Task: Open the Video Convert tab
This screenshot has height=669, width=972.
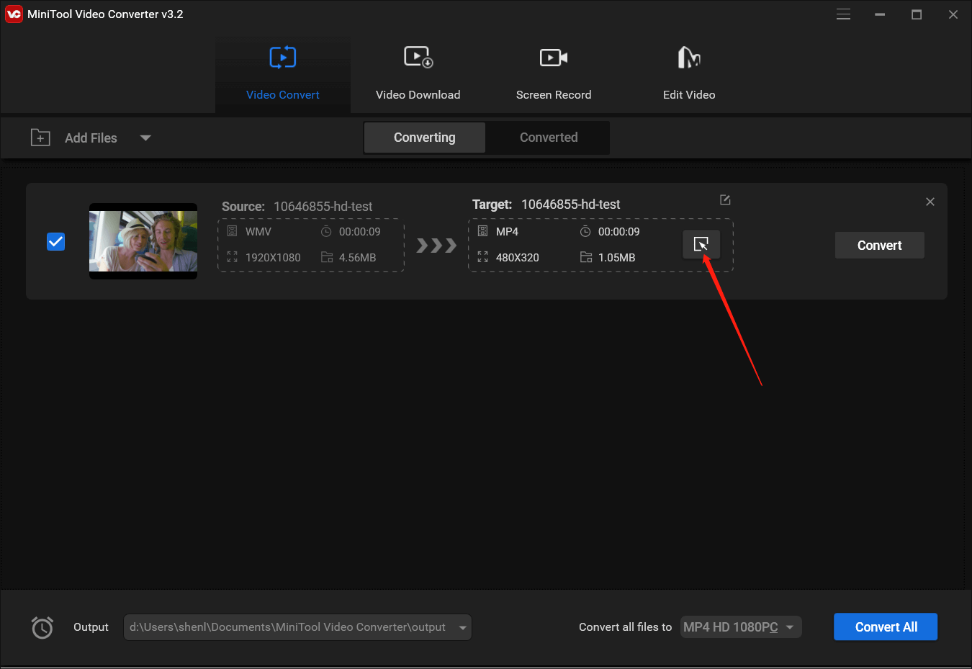Action: tap(282, 75)
